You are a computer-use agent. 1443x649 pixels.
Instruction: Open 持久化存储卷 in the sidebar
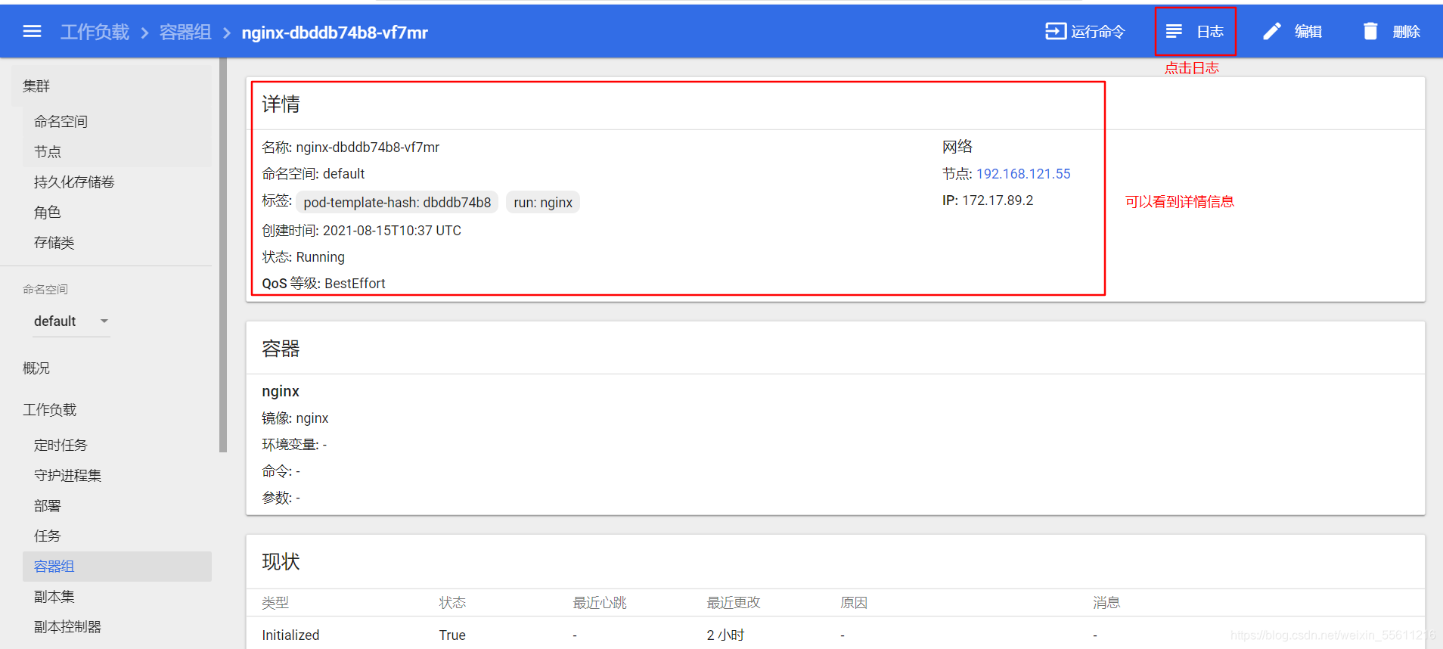pos(74,182)
